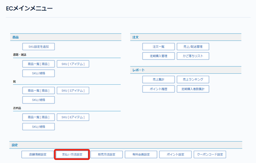Image resolution: width=256 pixels, height=163 pixels.
Task: Open SKU/規格 under 衣料品
Action: coord(38,127)
